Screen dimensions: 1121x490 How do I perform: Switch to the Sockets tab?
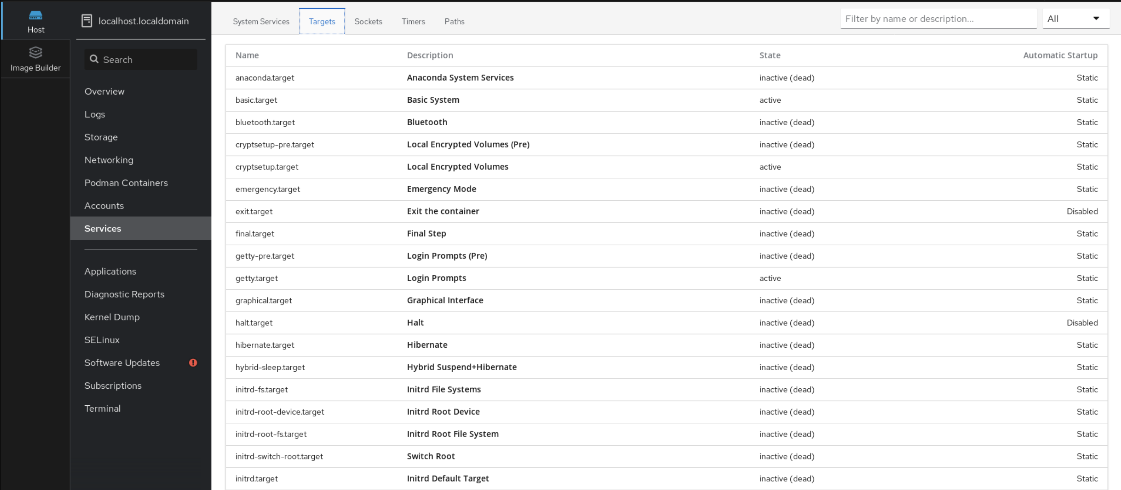pos(368,21)
